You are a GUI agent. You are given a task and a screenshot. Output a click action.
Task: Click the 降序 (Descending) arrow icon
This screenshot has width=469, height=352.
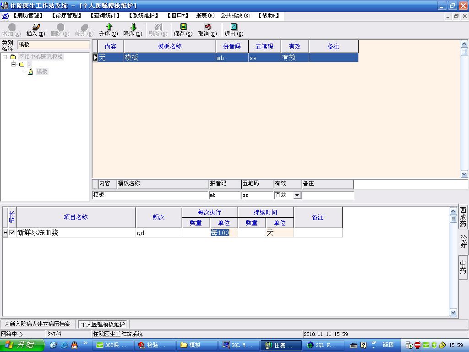pos(133,27)
